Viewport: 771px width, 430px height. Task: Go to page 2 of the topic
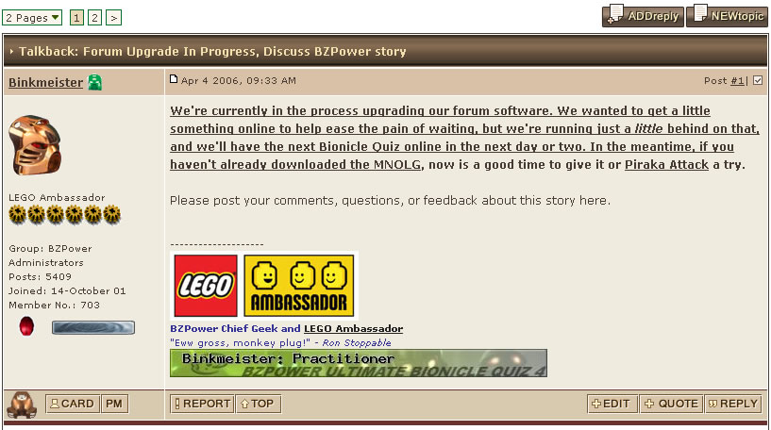95,18
